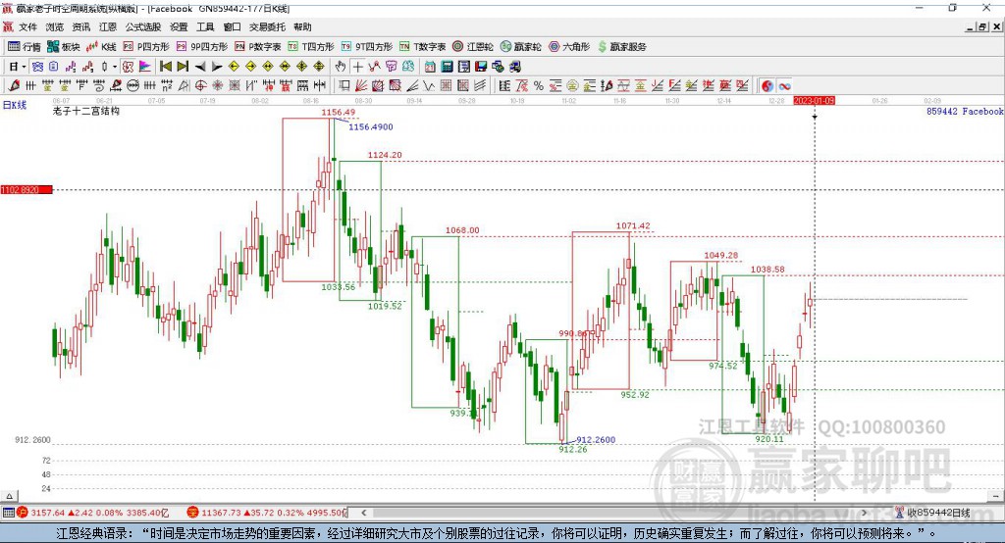Open the calculator tool
Screen dimensions: 1005x543
coord(448,67)
